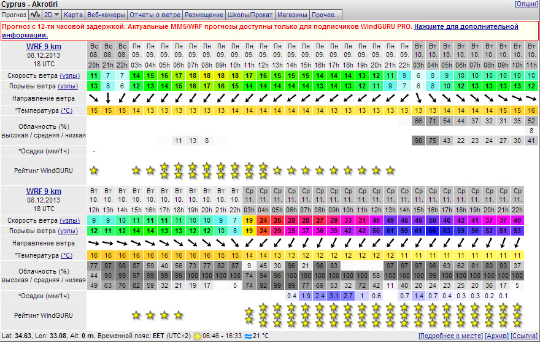Click the double star rating under Monday 06h
Viewport: 540px width, 343px height.
pos(179,171)
